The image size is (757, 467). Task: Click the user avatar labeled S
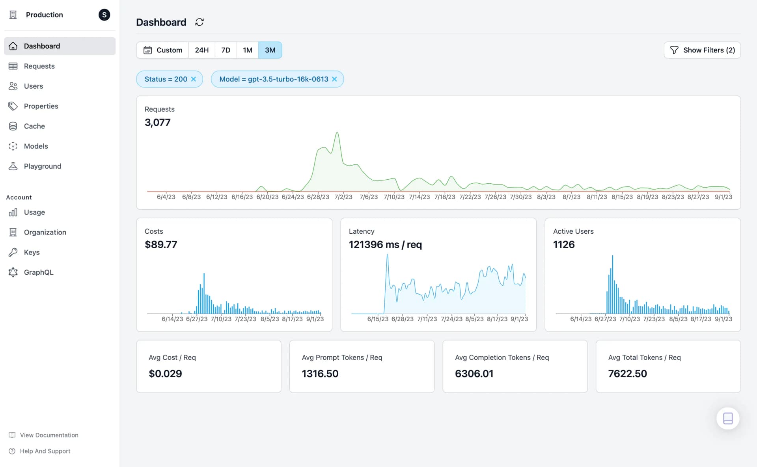click(104, 15)
